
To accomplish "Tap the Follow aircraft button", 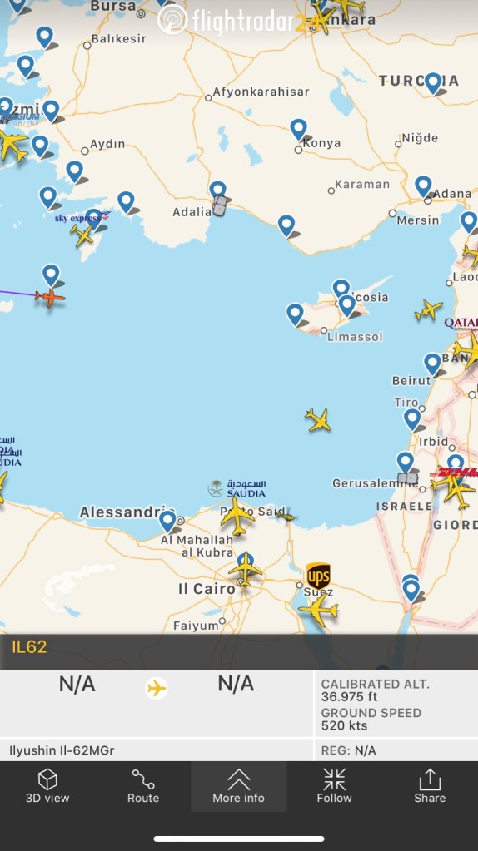I will [x=334, y=786].
